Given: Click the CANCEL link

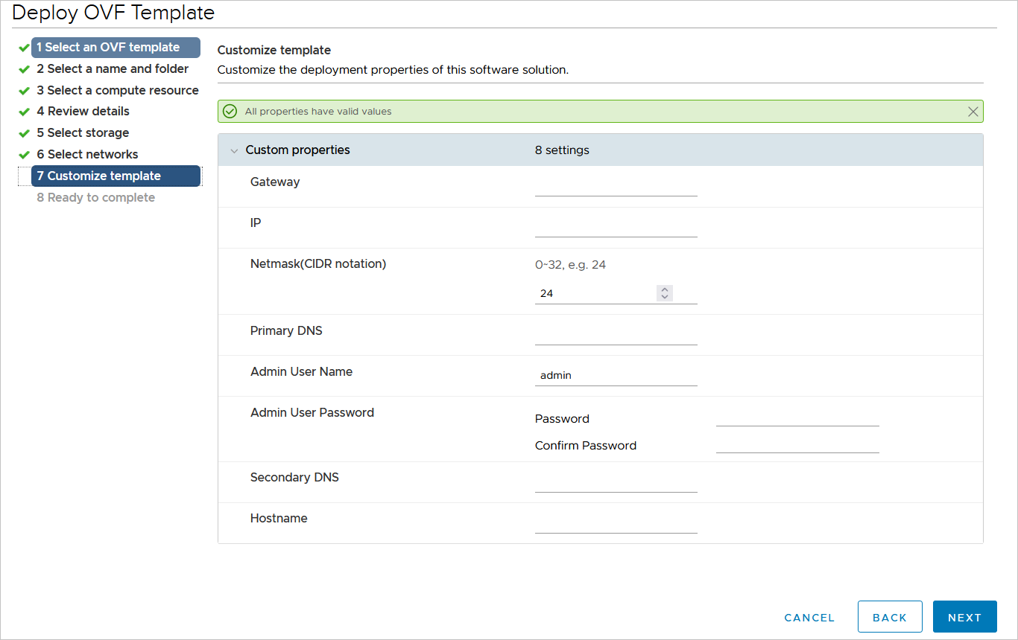Looking at the screenshot, I should point(809,618).
